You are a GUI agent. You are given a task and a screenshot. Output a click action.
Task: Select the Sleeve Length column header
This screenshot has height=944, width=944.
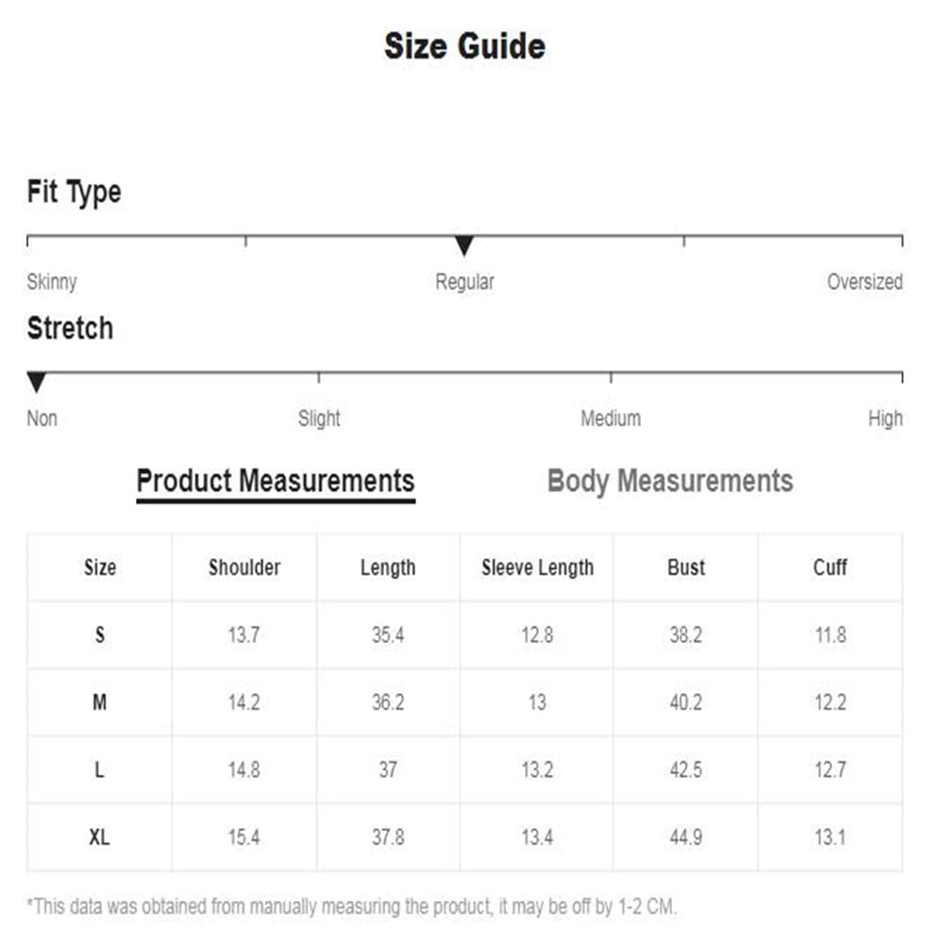click(x=537, y=567)
